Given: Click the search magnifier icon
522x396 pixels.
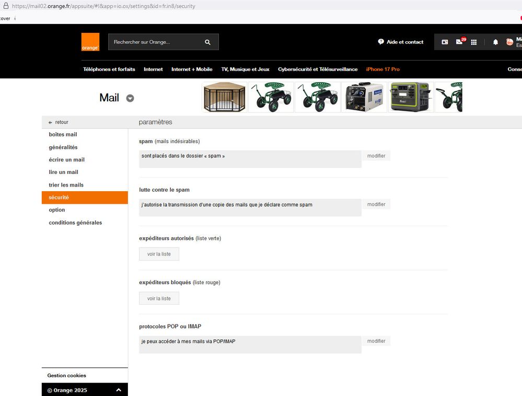Looking at the screenshot, I should point(207,42).
